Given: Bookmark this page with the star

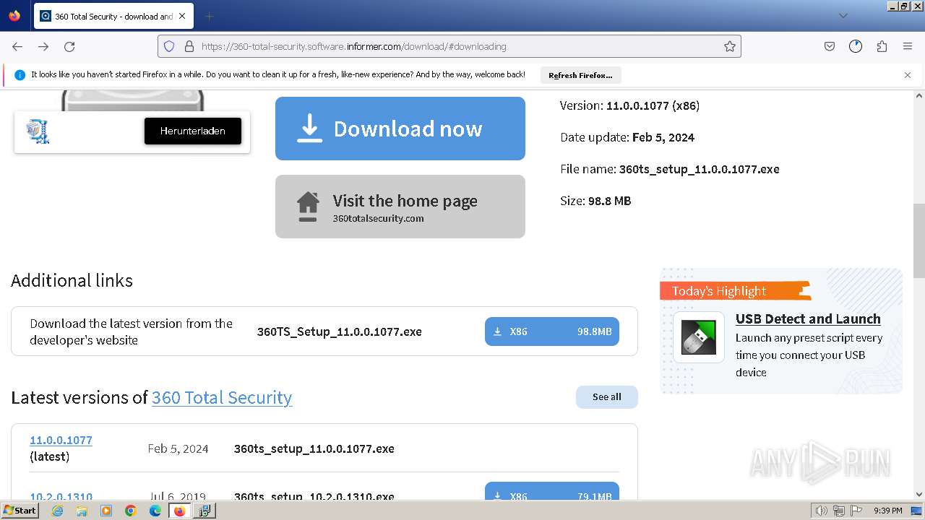Looking at the screenshot, I should point(730,46).
